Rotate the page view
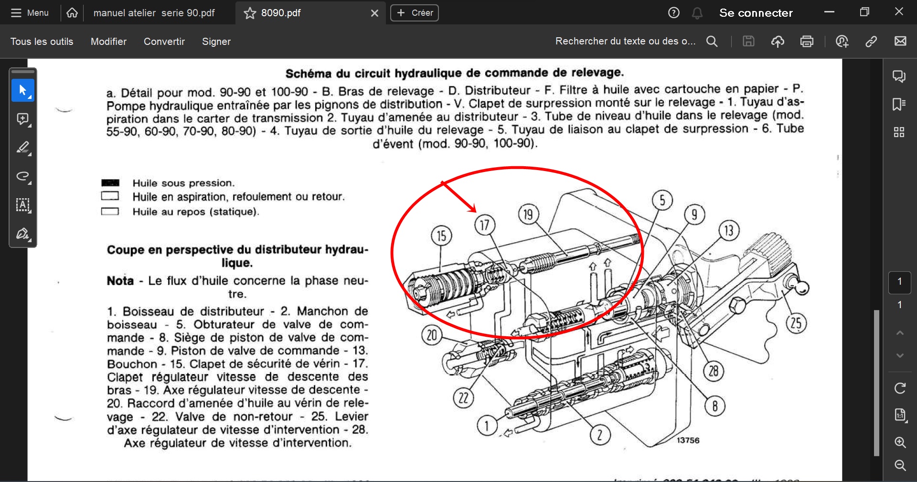 tap(900, 388)
